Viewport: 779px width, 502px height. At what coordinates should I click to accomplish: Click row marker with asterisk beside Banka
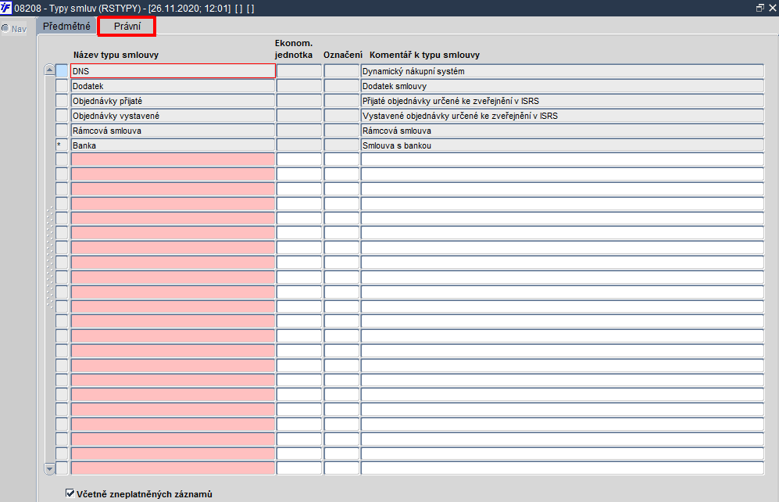[x=62, y=145]
